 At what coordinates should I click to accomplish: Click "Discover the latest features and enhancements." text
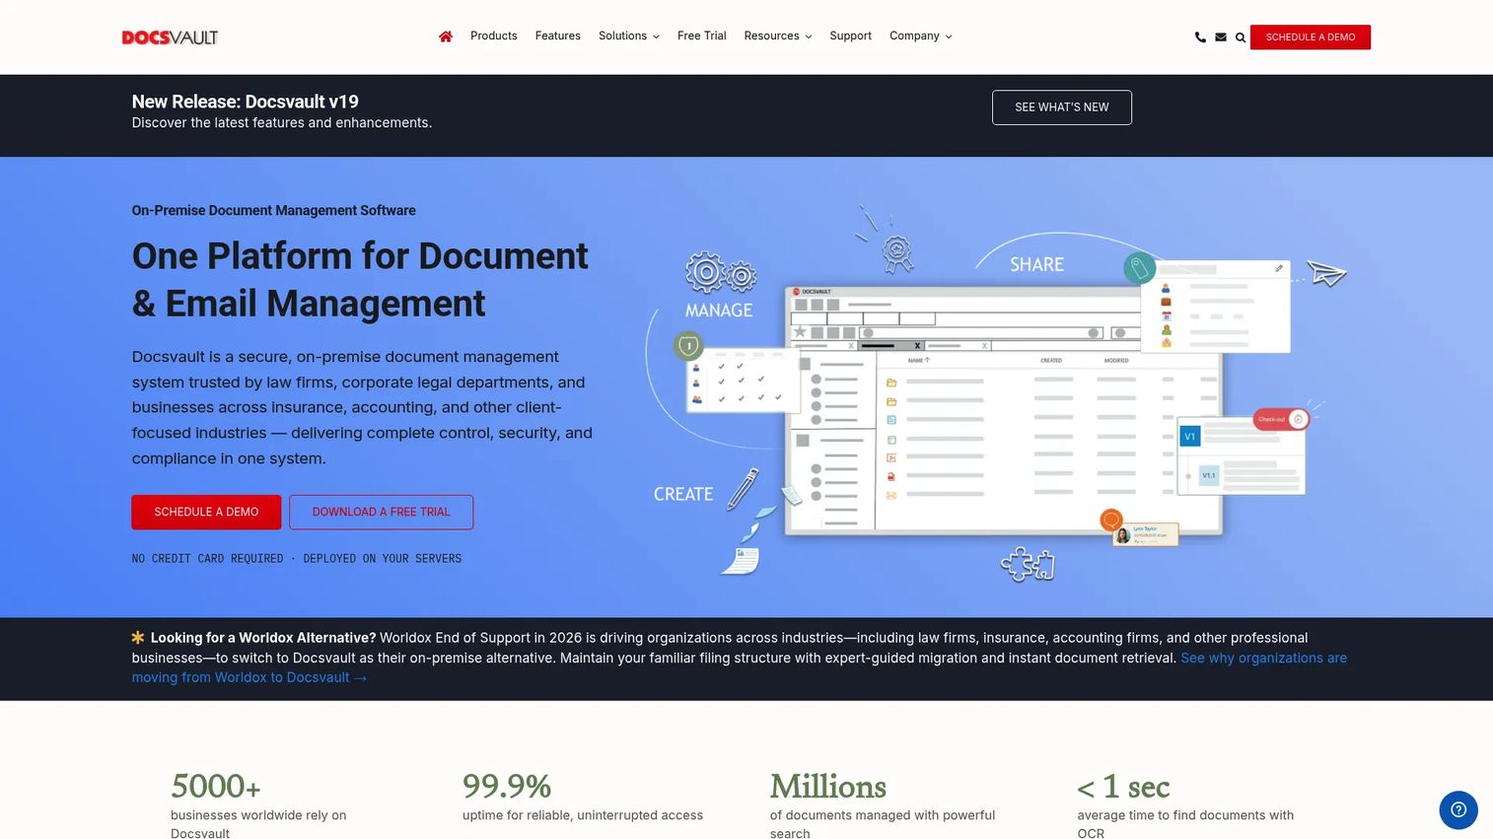click(x=282, y=123)
